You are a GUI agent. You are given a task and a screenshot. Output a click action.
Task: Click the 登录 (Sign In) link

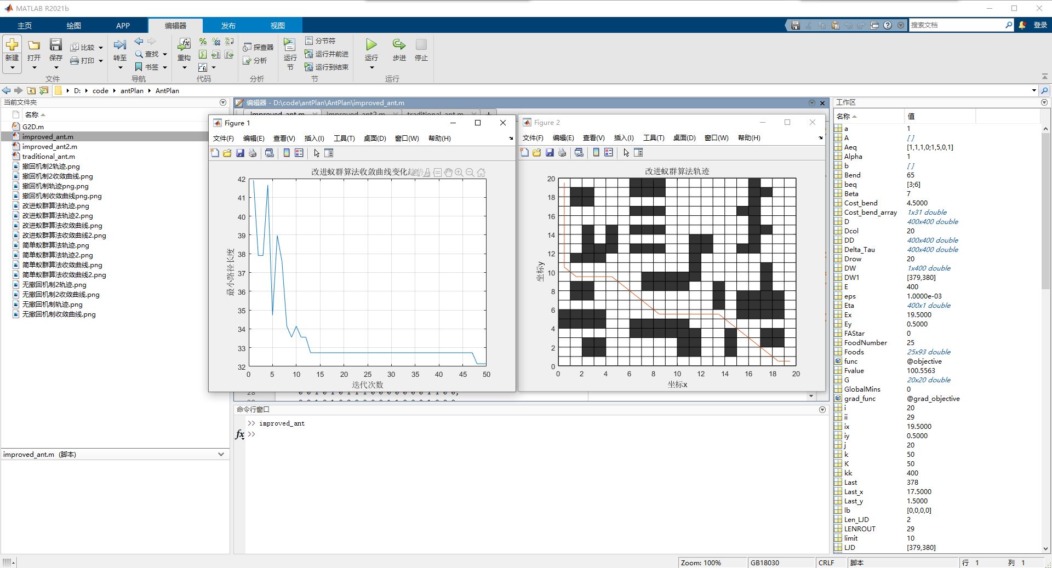[1040, 25]
